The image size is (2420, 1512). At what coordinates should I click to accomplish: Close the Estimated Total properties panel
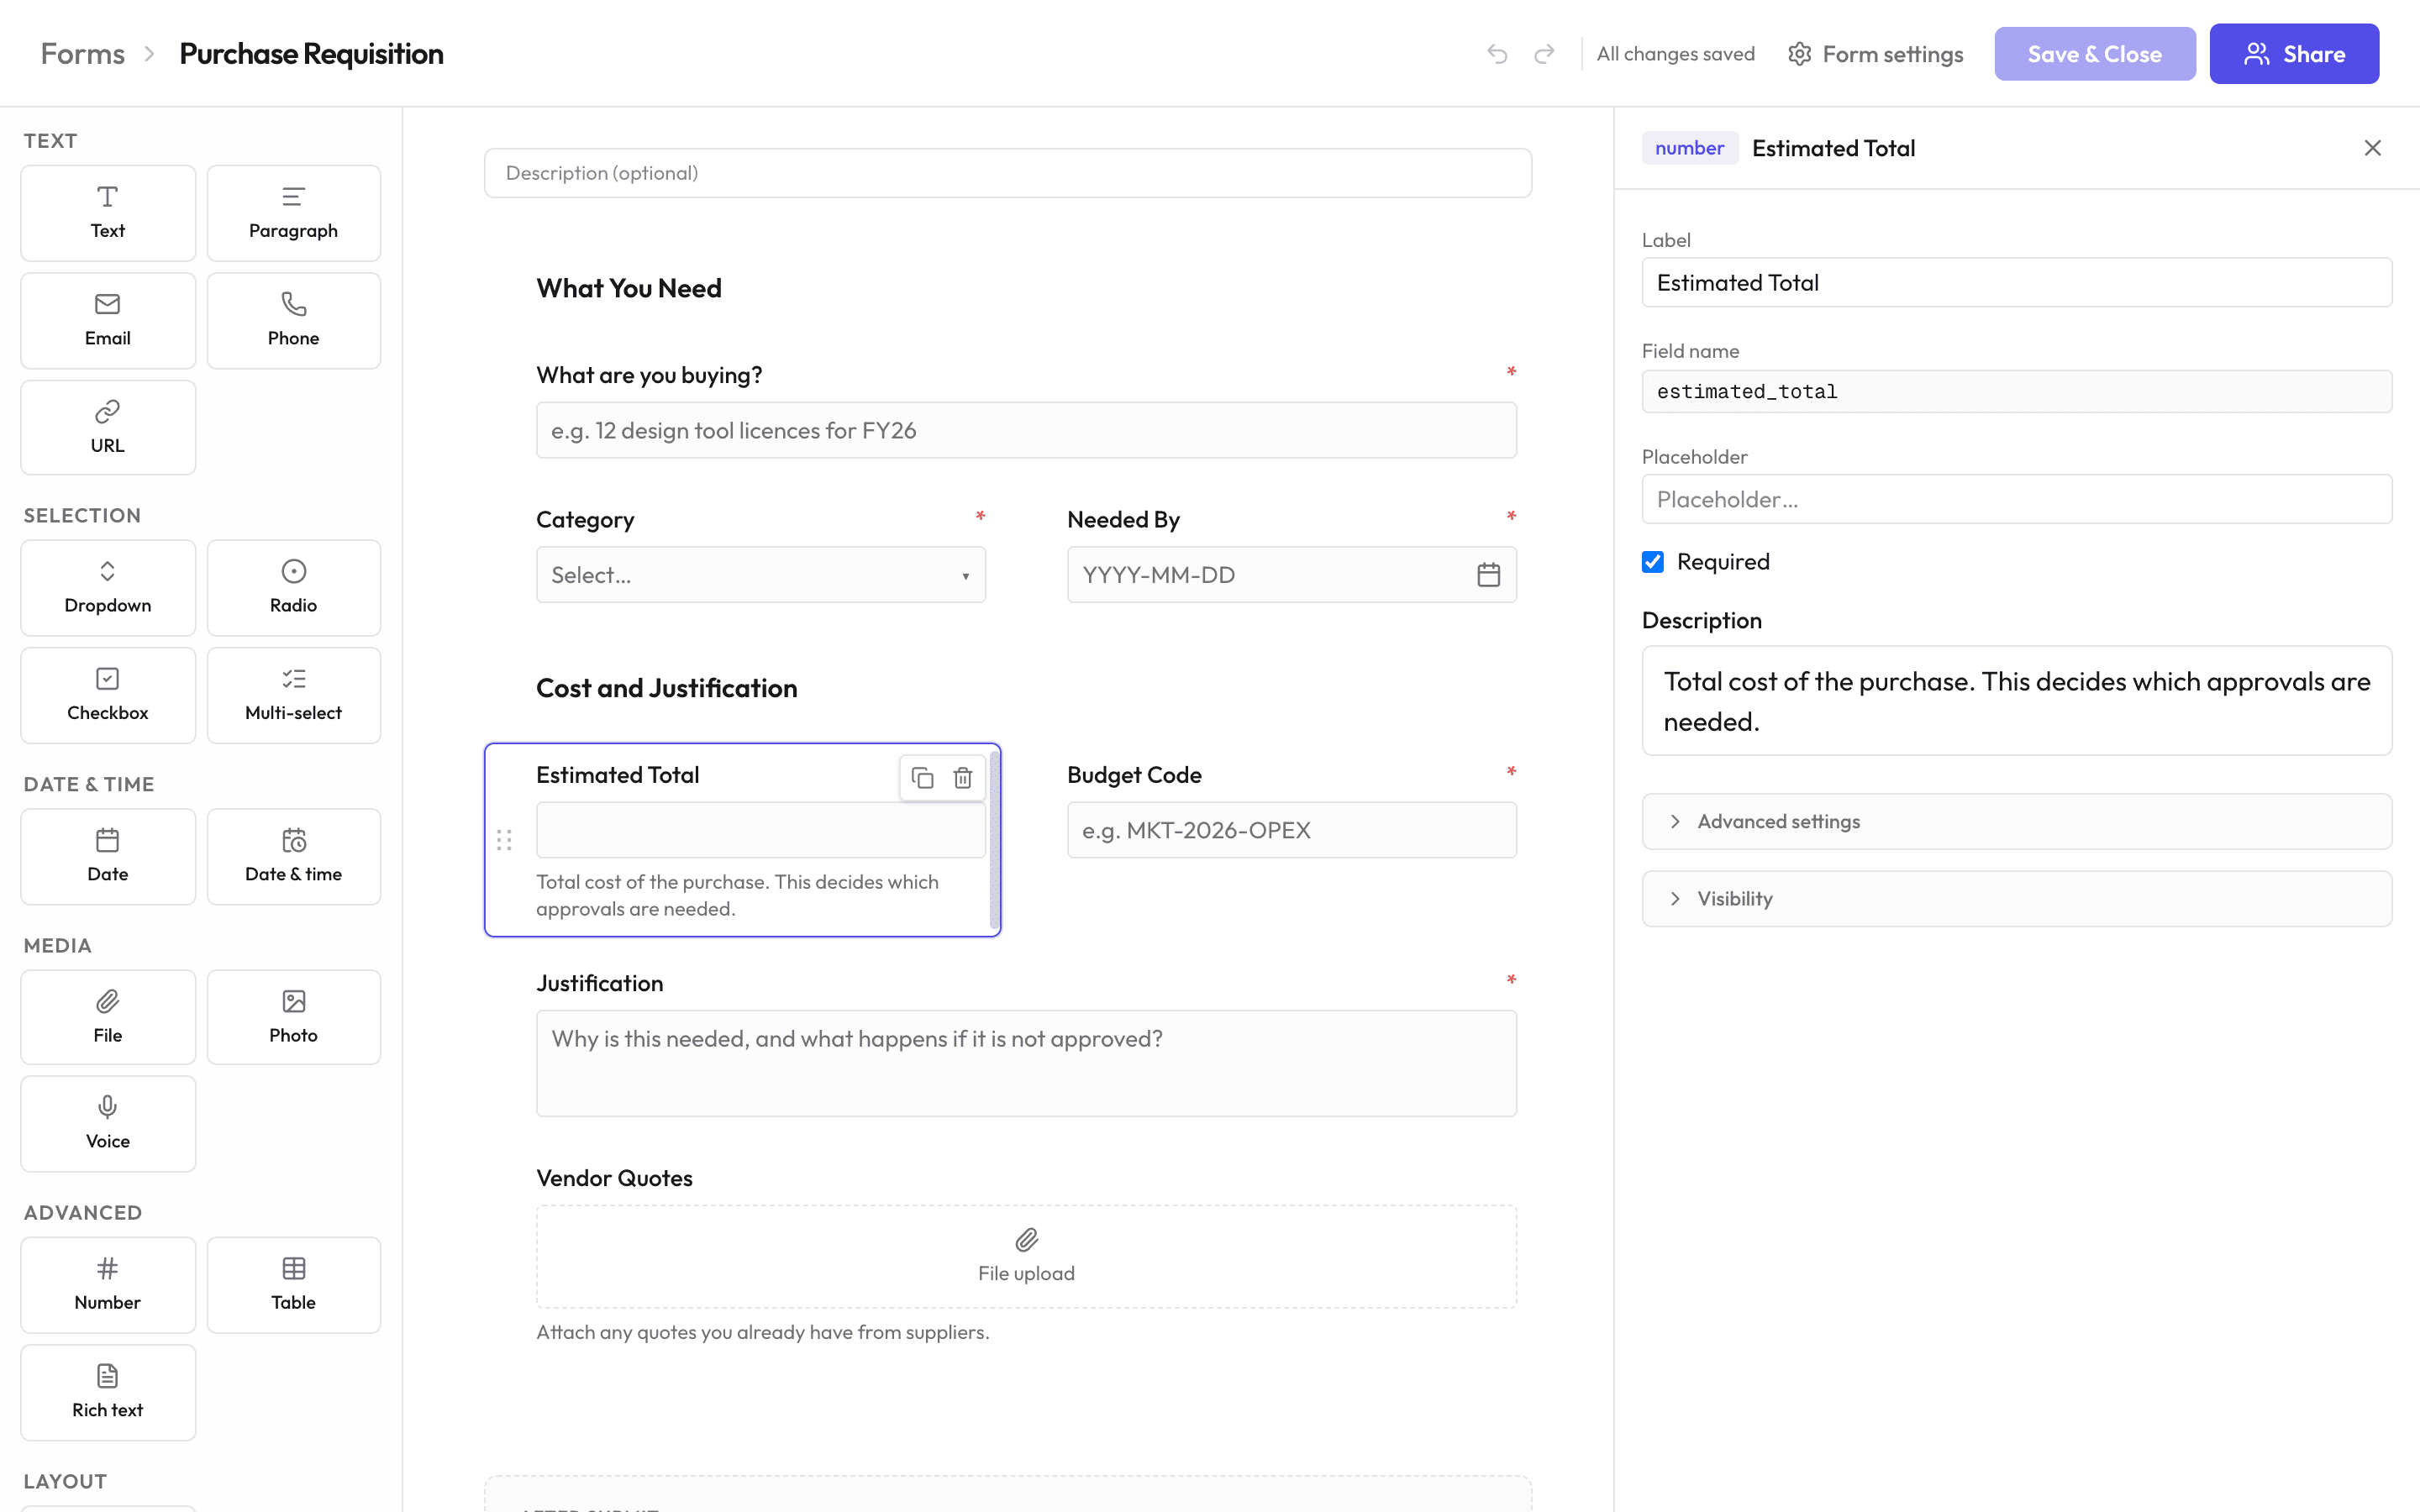[x=2372, y=148]
